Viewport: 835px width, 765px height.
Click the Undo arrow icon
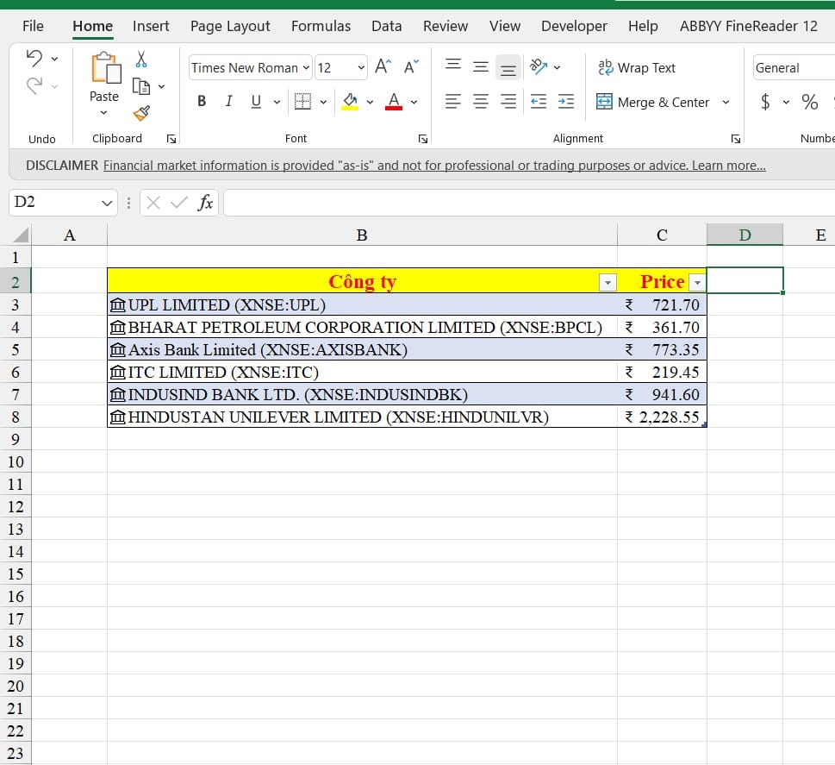[34, 58]
